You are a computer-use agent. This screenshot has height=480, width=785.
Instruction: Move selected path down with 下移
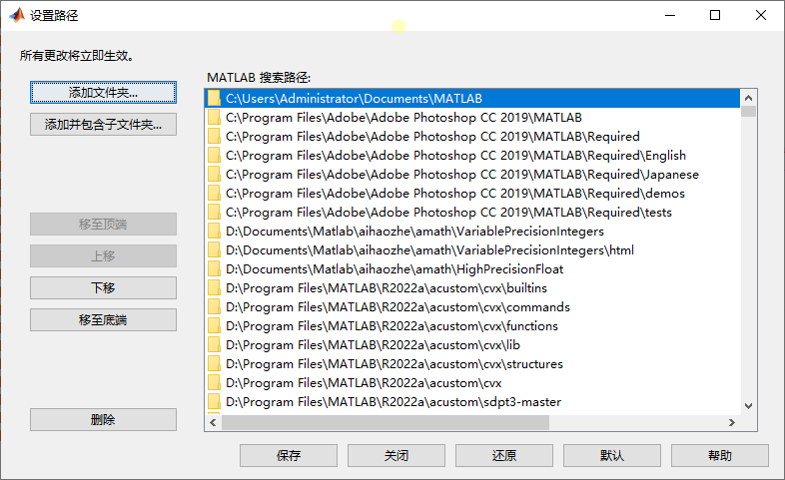[x=103, y=288]
